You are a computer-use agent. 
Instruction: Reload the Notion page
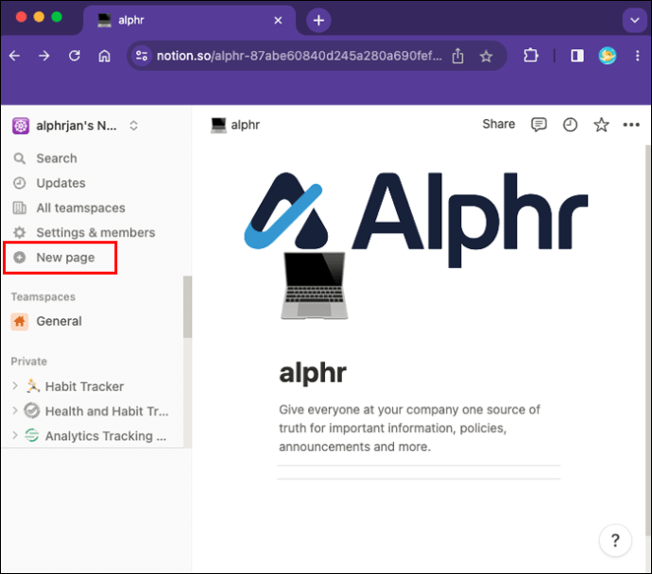[x=75, y=56]
